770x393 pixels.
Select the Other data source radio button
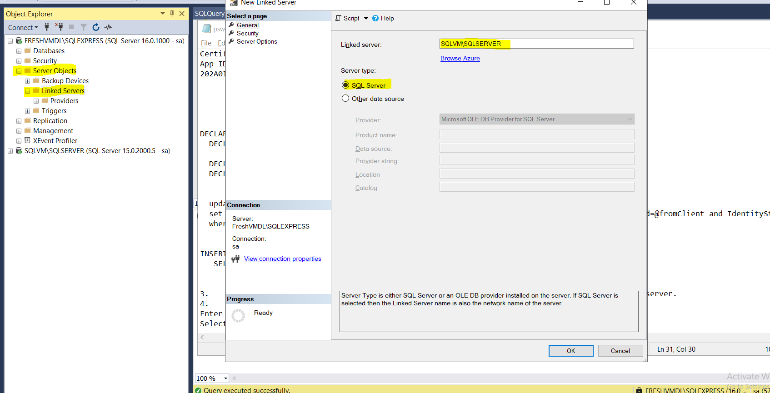[x=345, y=98]
